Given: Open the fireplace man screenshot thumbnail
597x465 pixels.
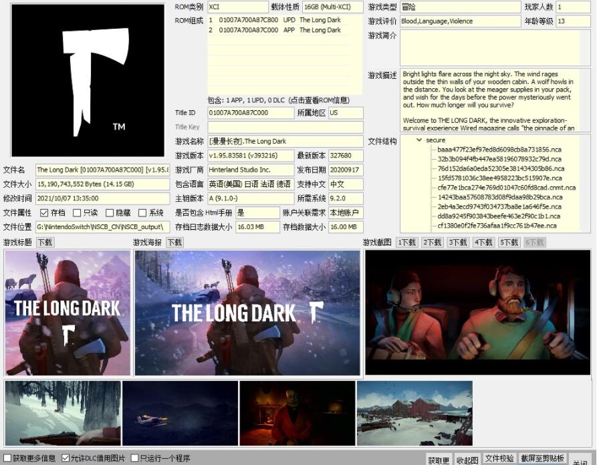Looking at the screenshot, I should [x=297, y=414].
